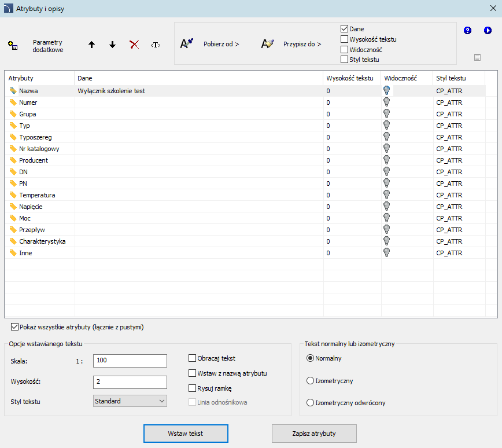The image size is (502, 448).
Task: Click the Parametry dodatkowe icon
Action: 13,46
